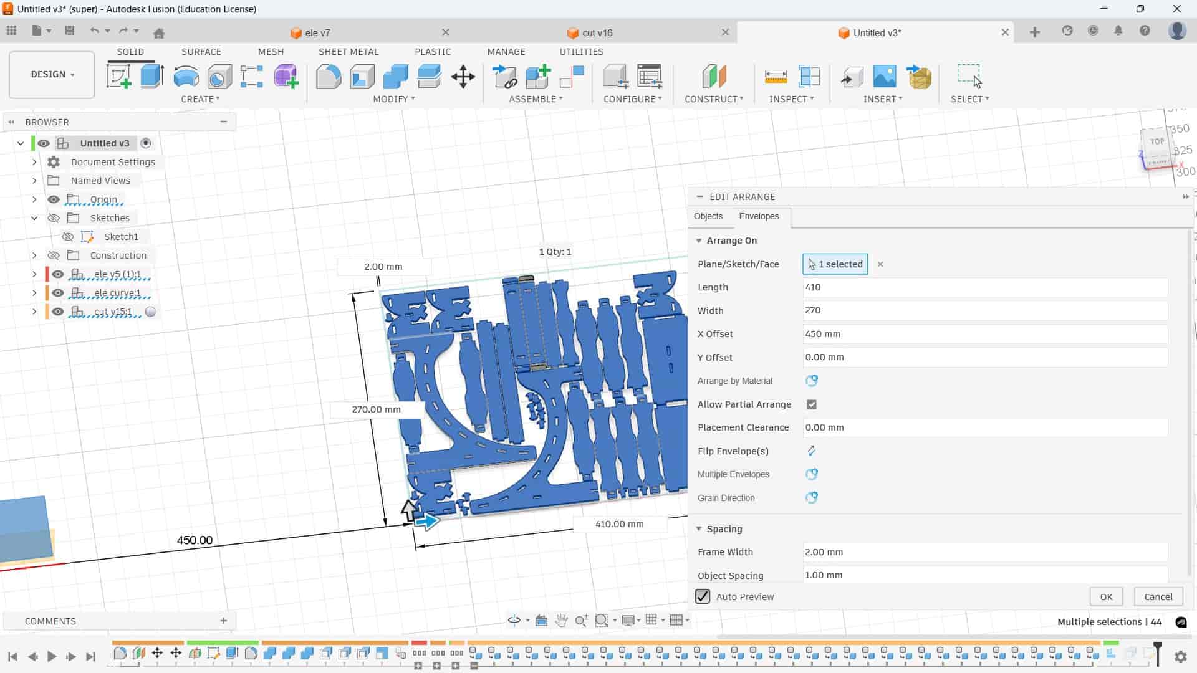The height and width of the screenshot is (673, 1197).
Task: Click the Move/Copy tool icon
Action: coord(463,77)
